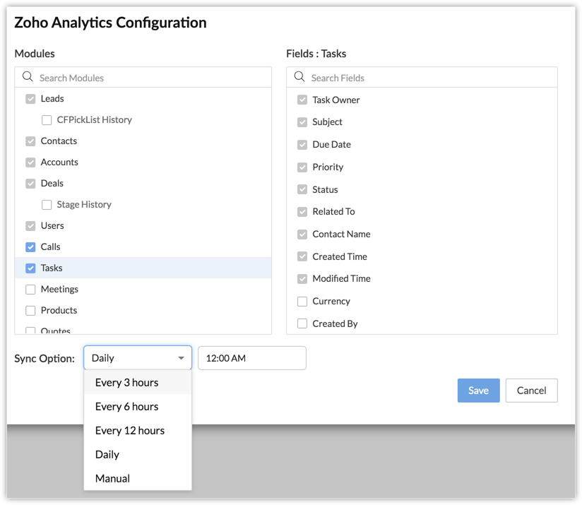Image resolution: width=582 pixels, height=505 pixels.
Task: Select the Created By field checkbox
Action: [x=302, y=324]
